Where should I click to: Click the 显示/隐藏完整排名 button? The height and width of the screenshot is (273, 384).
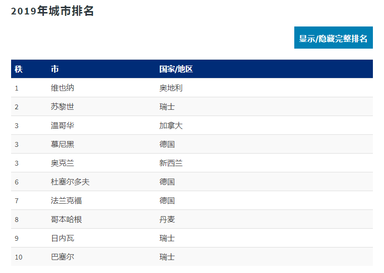pyautogui.click(x=333, y=38)
